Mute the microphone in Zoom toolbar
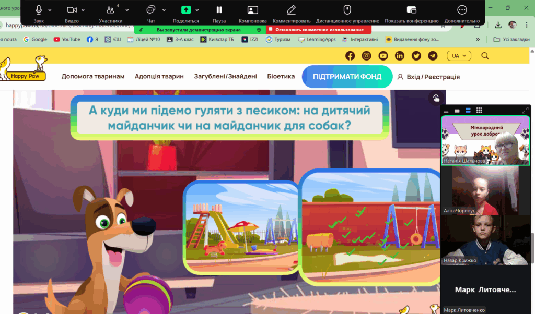This screenshot has width=535, height=314. point(39,10)
